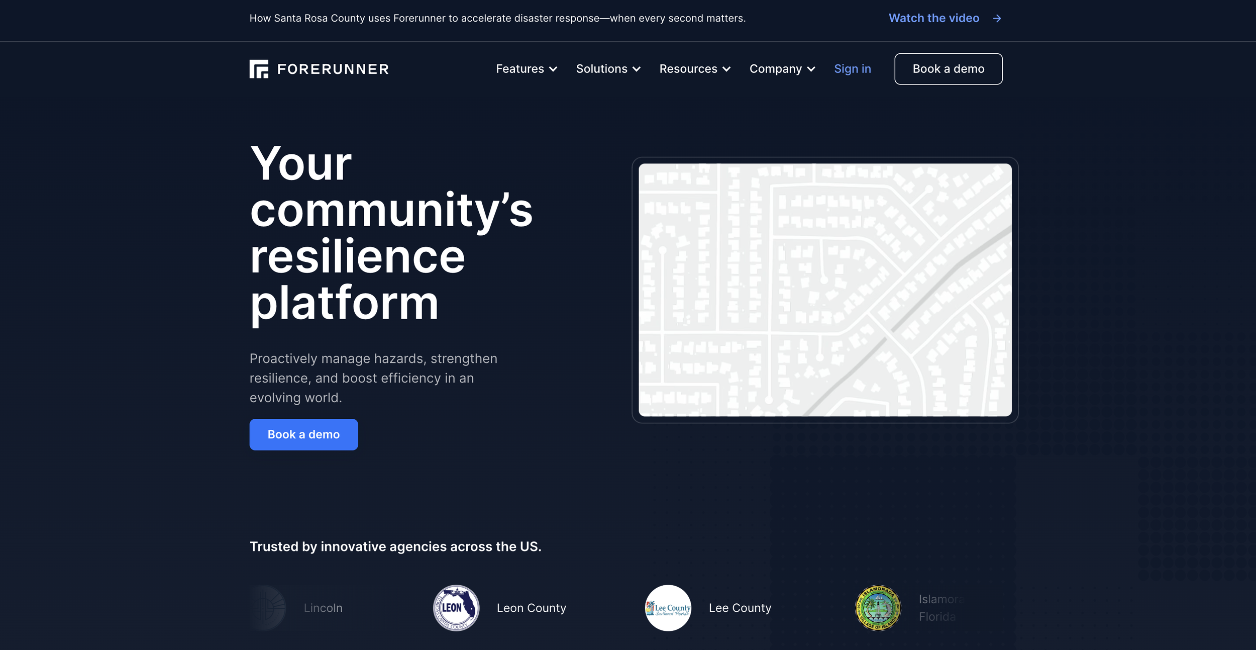Open the Features navigation menu
1256x650 pixels.
[x=520, y=69]
